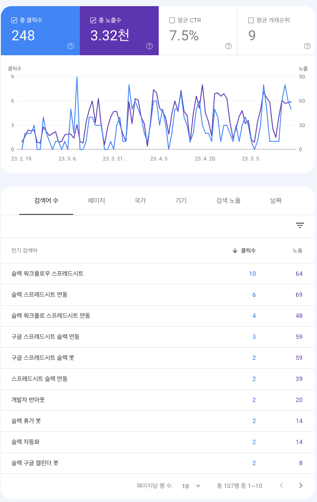
Task: Click the 총 107행 중 1~10 text
Action: coord(239,486)
